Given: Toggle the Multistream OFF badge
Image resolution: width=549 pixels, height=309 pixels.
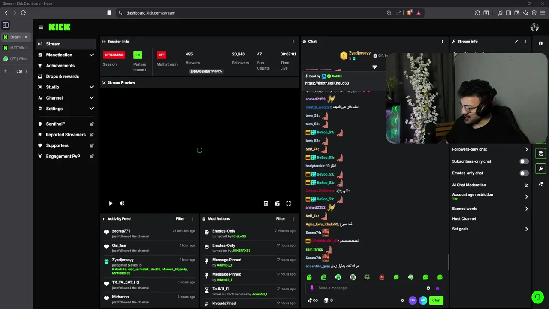Looking at the screenshot, I should point(161,55).
